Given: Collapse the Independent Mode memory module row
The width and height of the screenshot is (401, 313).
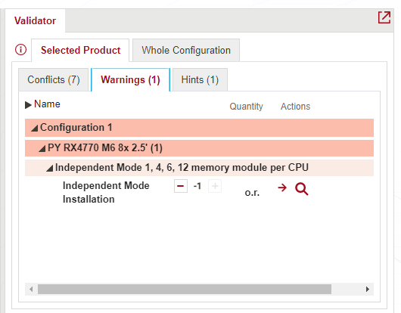Looking at the screenshot, I should click(x=49, y=168).
